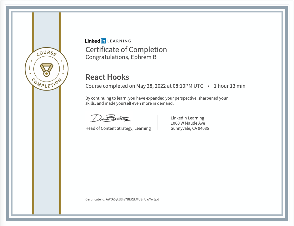Click the Sunnyvale, CA 94085 line
This screenshot has height=226, width=294.
(190, 128)
